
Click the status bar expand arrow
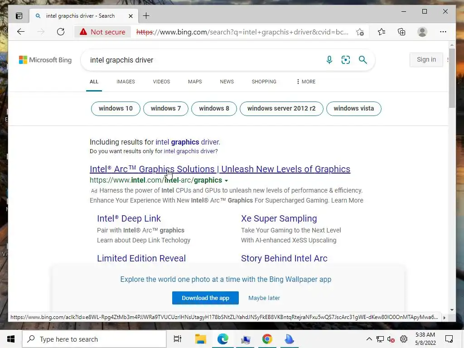(x=444, y=318)
